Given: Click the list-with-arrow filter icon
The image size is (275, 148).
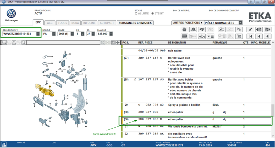Looking at the screenshot, I should (x=210, y=36).
